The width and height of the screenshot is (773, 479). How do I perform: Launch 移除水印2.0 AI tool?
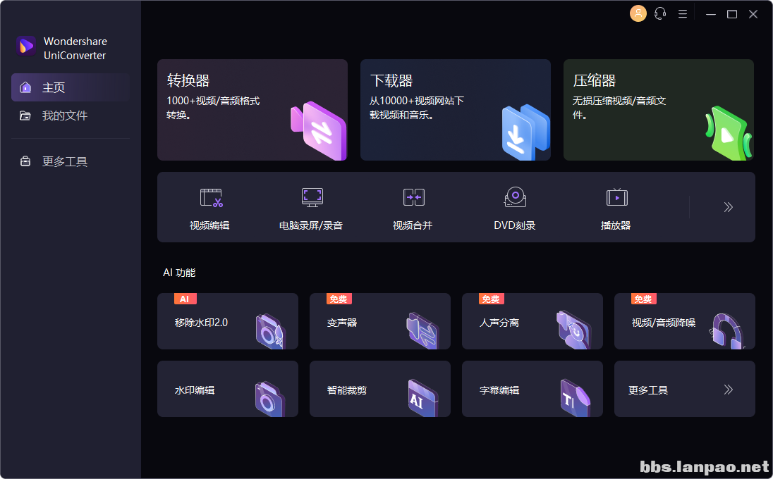click(x=227, y=322)
